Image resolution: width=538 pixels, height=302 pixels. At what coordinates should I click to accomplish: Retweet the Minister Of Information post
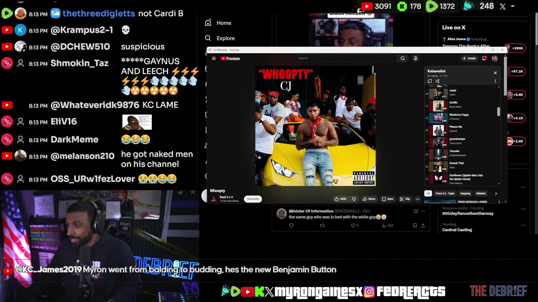322,226
